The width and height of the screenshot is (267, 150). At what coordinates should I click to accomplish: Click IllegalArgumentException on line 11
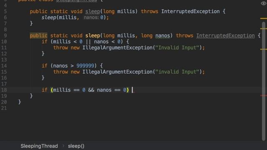coord(117,47)
